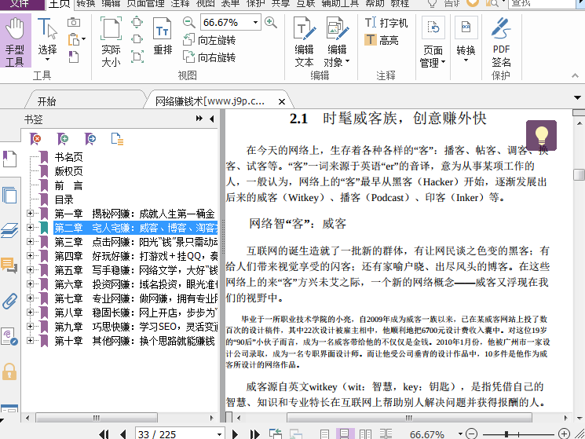
Task: Click the add bookmark icon
Action: tap(63, 139)
